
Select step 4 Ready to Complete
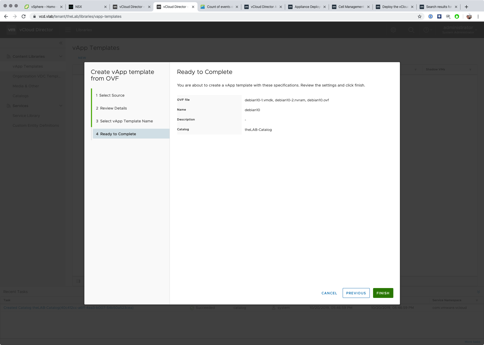(118, 134)
